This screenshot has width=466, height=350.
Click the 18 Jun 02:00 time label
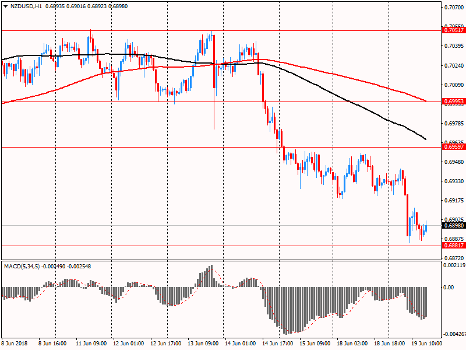pos(352,343)
